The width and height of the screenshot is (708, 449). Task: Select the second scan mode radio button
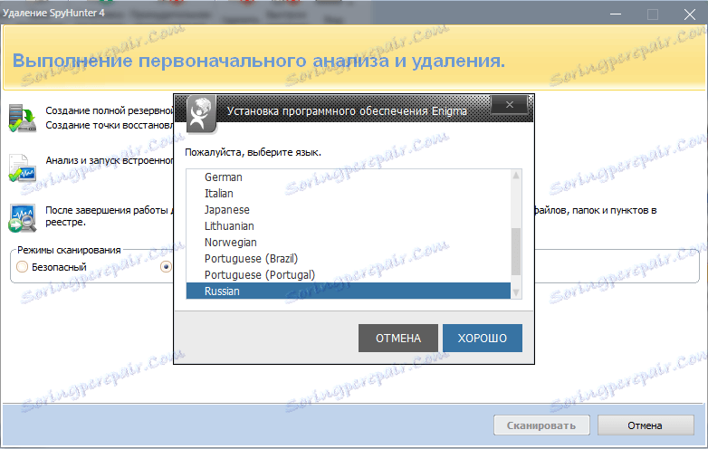[167, 267]
